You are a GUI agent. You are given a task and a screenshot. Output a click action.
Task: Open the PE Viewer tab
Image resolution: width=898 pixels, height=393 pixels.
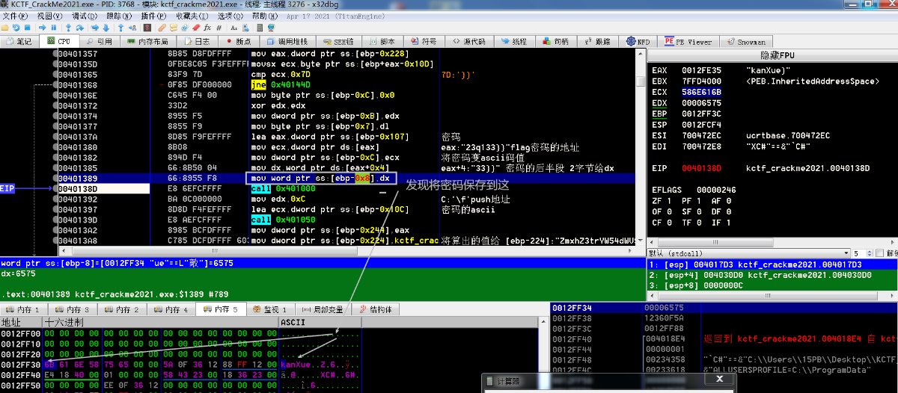[x=688, y=41]
